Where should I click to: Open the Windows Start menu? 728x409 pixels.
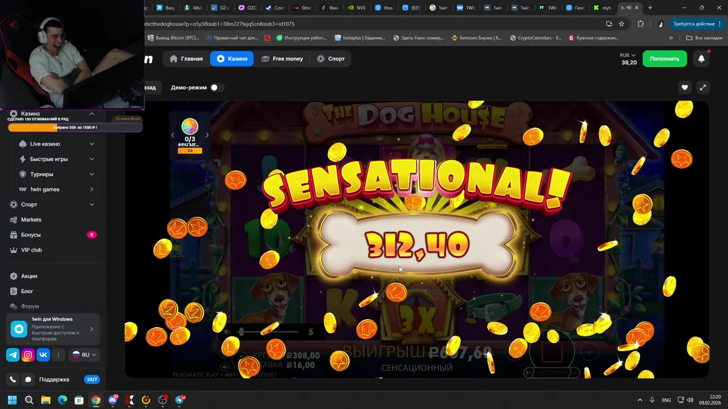(12, 400)
